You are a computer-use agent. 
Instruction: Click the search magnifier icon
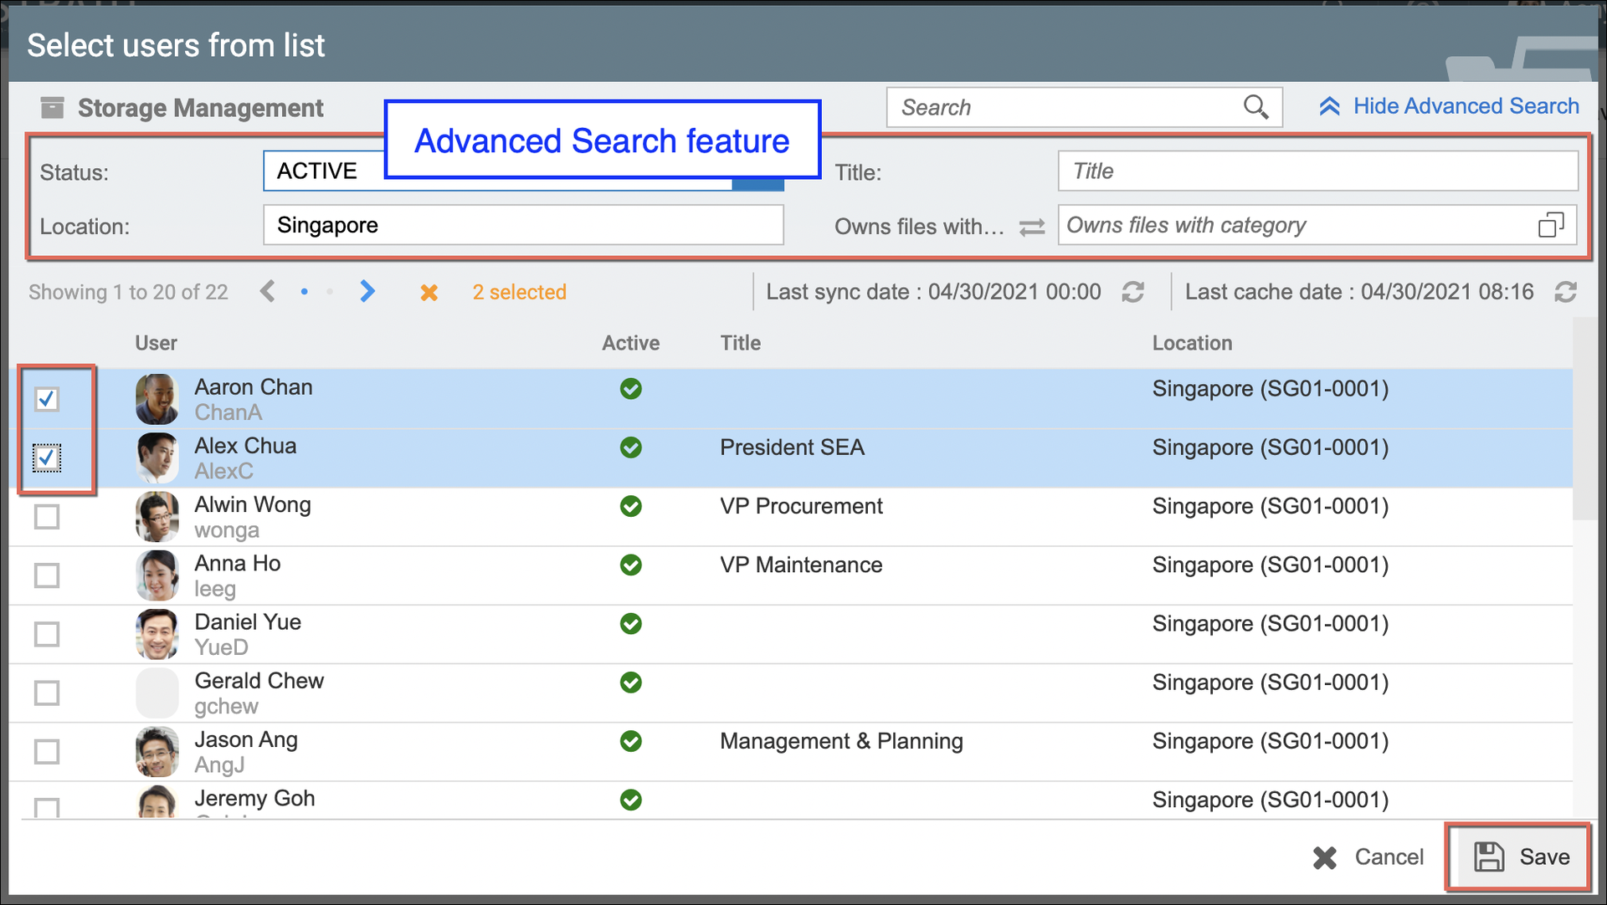(x=1255, y=107)
